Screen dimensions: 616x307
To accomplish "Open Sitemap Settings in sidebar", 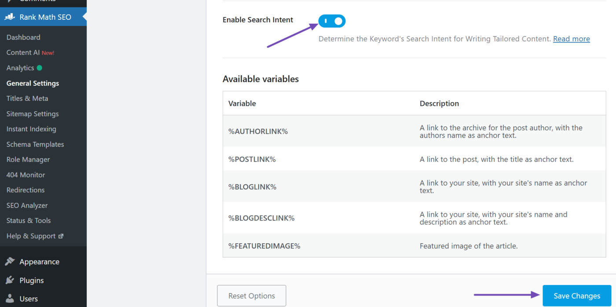I will click(33, 114).
